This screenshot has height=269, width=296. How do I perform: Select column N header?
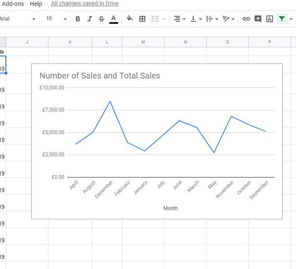pyautogui.click(x=185, y=42)
